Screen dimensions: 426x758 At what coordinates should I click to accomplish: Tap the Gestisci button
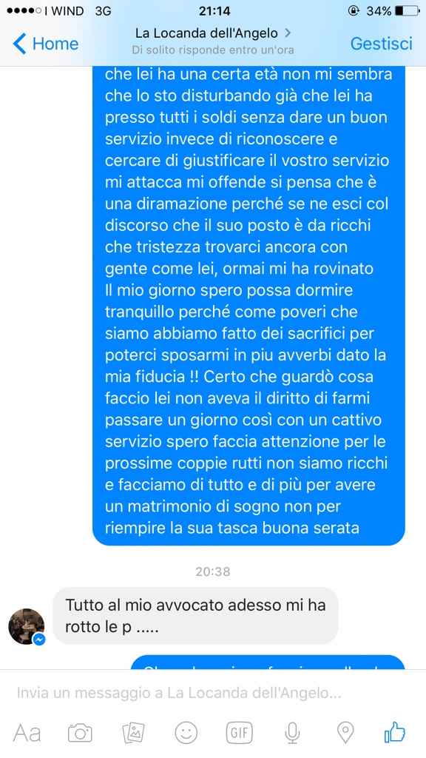[381, 44]
